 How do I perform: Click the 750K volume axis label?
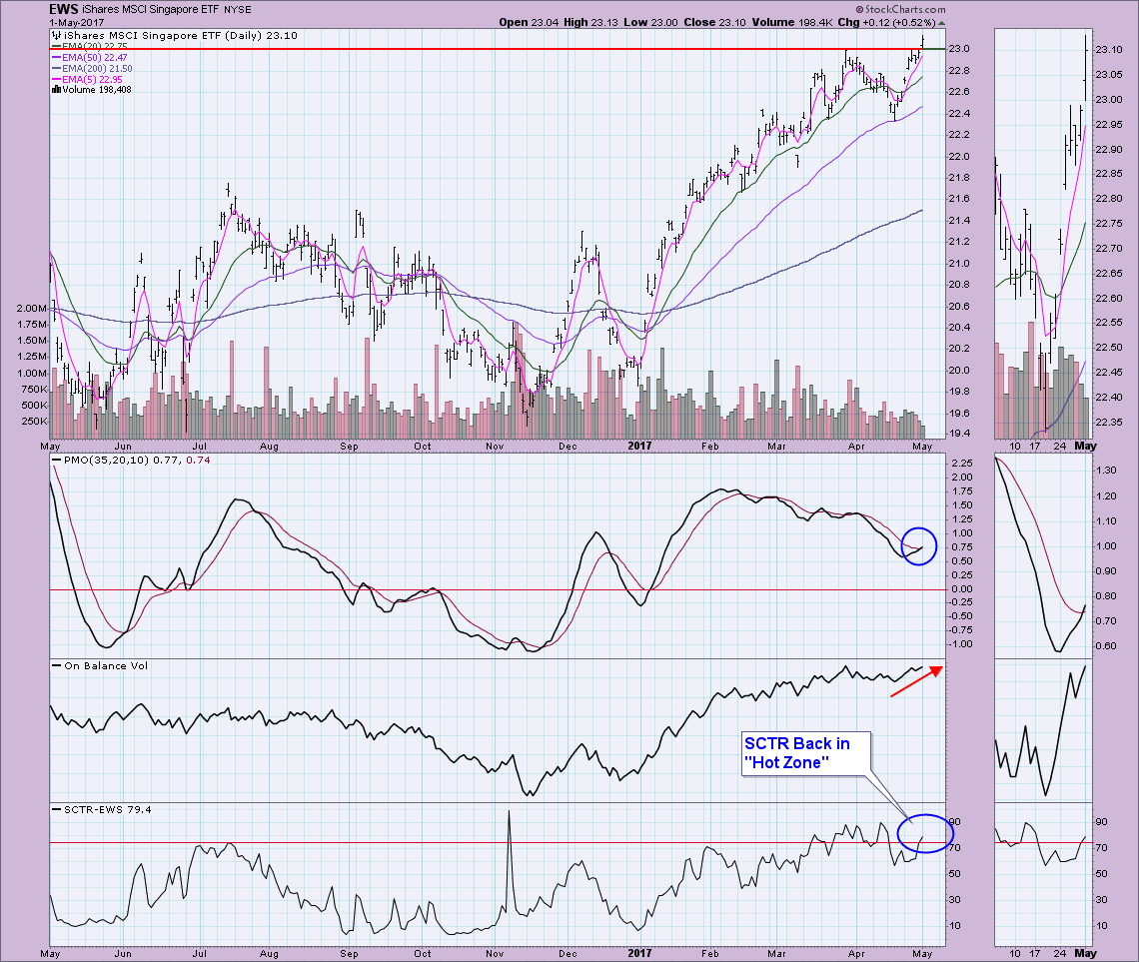pyautogui.click(x=34, y=390)
